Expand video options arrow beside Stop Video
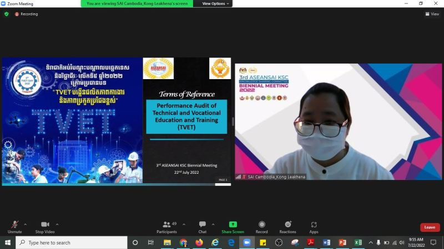 tap(57, 224)
